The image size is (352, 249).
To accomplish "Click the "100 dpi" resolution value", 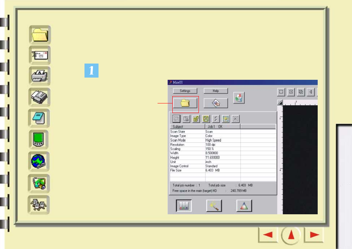I will pos(210,145).
